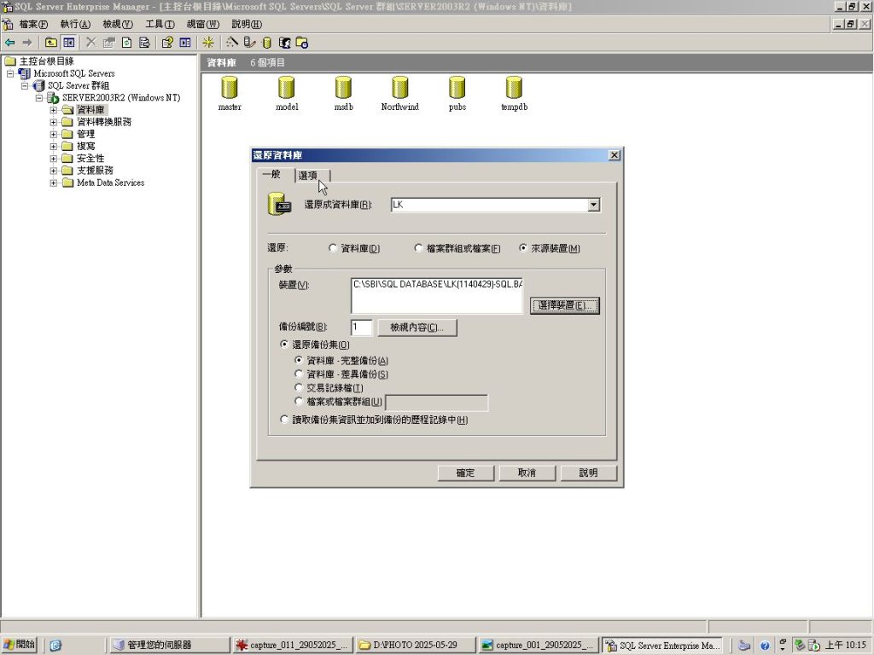The image size is (874, 655).
Task: Select the Northwind database icon
Action: point(399,88)
